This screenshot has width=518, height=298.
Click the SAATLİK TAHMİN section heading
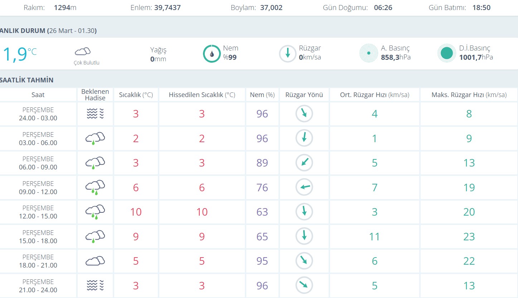[x=26, y=80]
